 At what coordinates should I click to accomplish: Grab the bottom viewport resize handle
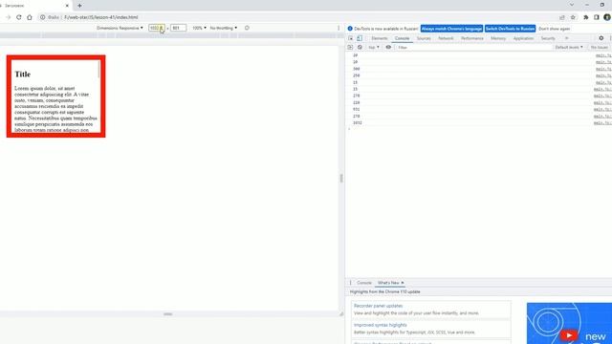tap(168, 314)
